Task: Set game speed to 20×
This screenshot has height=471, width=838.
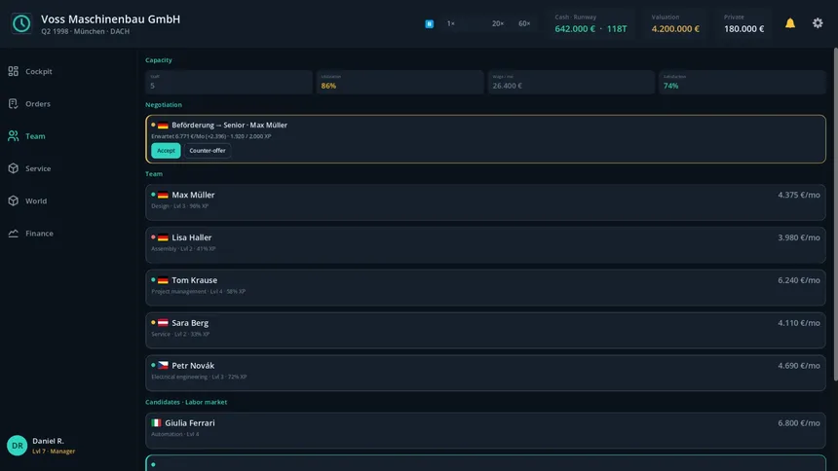Action: click(x=498, y=23)
